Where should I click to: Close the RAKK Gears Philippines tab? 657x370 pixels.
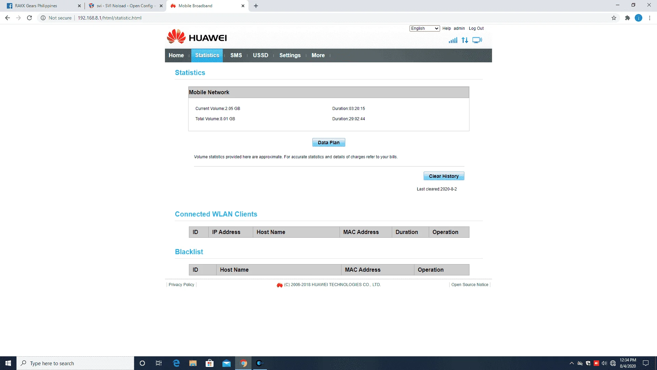[x=79, y=6]
